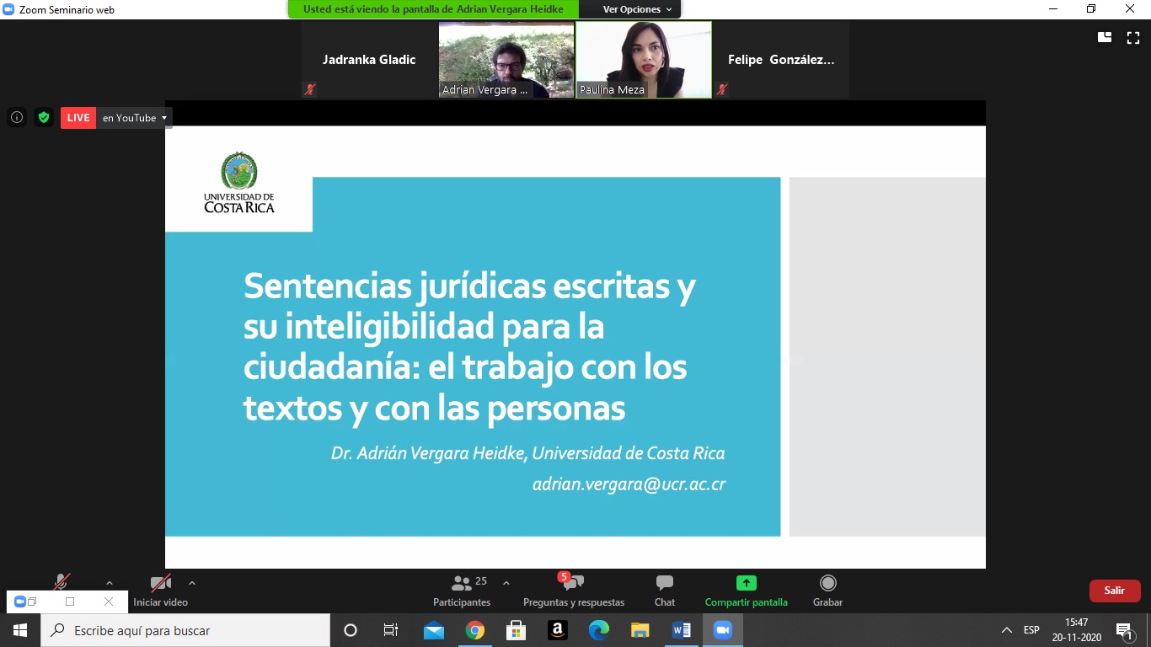The height and width of the screenshot is (647, 1151).
Task: Leave the meeting with Salir
Action: pyautogui.click(x=1114, y=591)
